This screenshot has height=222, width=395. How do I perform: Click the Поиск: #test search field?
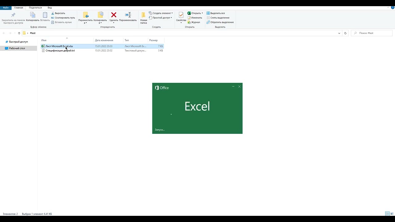click(x=372, y=33)
